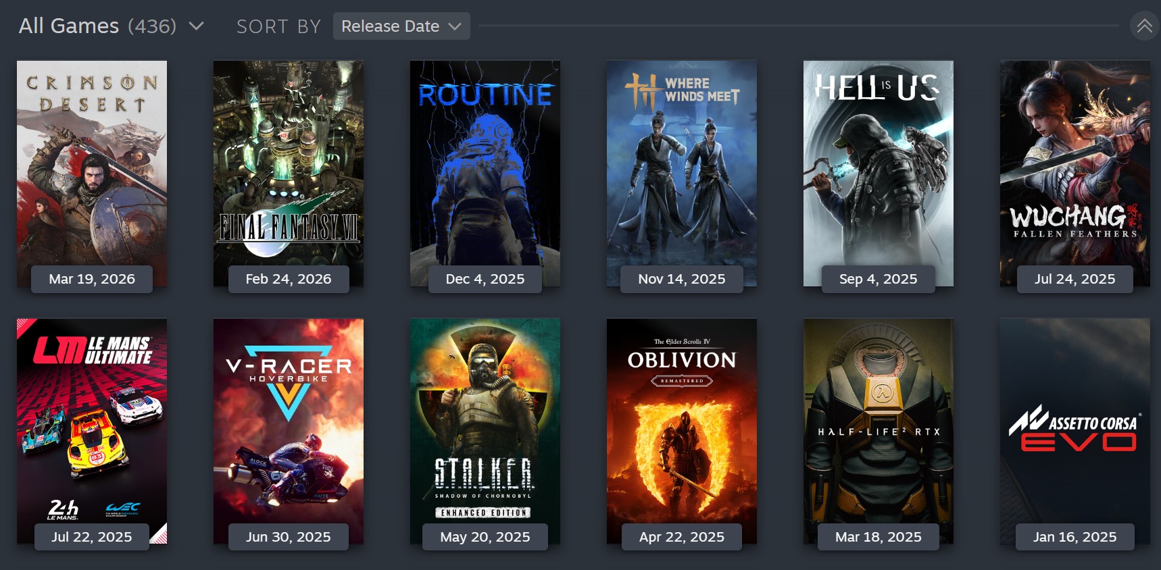Image resolution: width=1161 pixels, height=570 pixels.
Task: Click the Jul 22, 2025 date label
Action: click(92, 537)
